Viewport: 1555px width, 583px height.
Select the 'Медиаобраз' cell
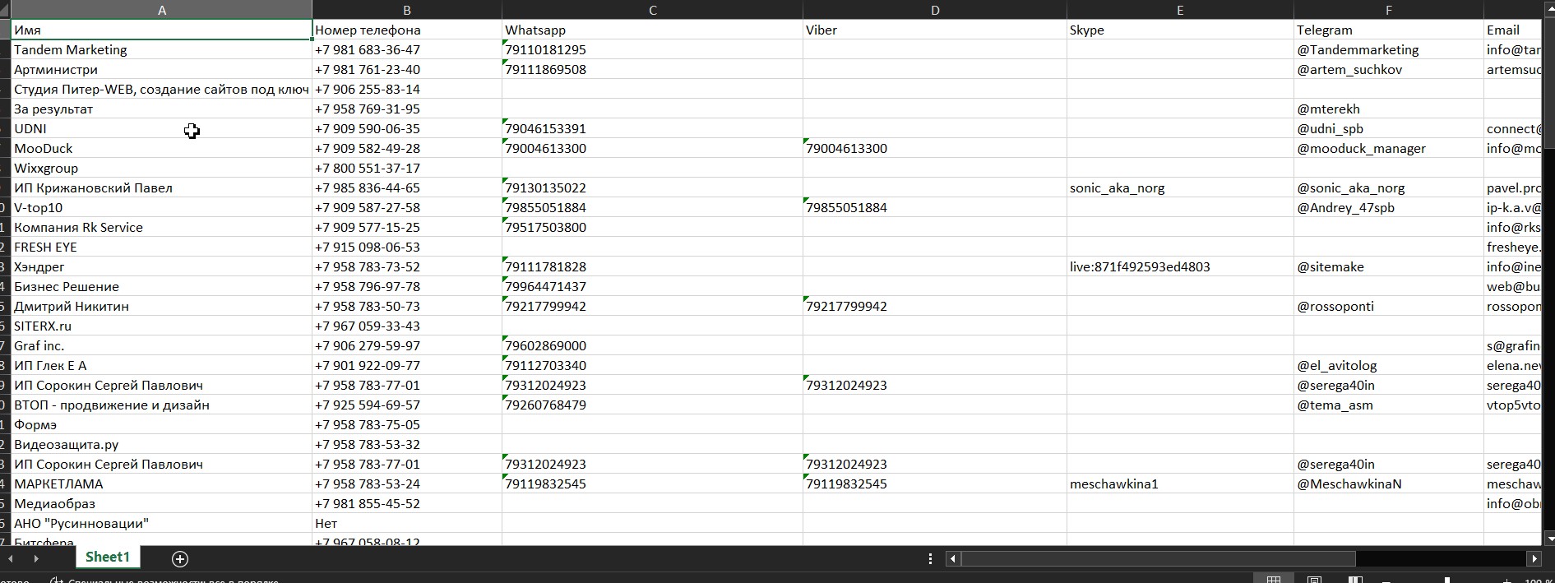(x=162, y=503)
